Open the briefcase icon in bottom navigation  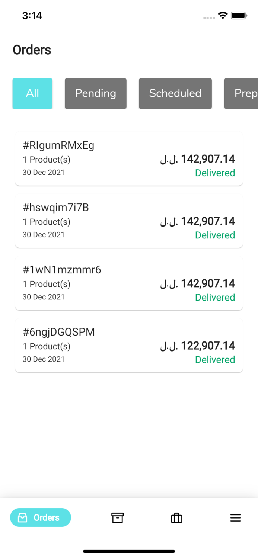pos(176,517)
